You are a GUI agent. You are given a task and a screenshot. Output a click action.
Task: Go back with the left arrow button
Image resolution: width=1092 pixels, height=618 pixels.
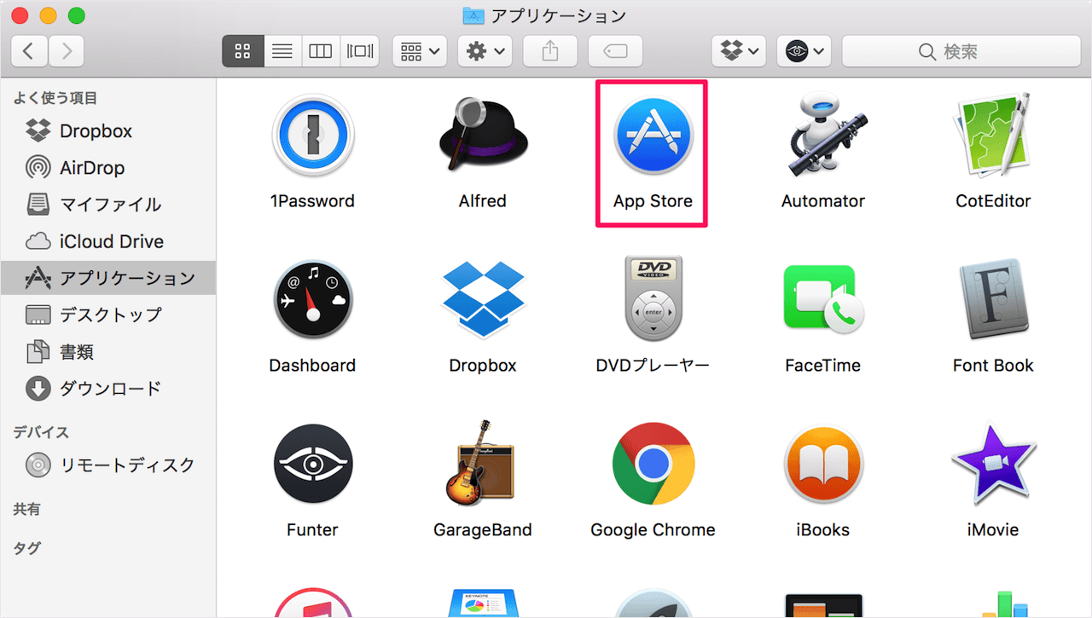[x=29, y=51]
